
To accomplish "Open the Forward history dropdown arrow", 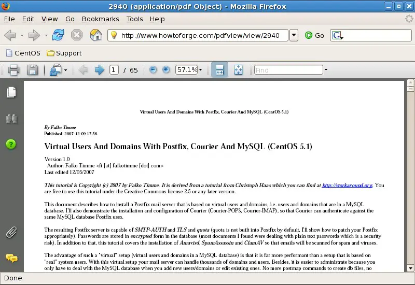I will tap(46, 35).
